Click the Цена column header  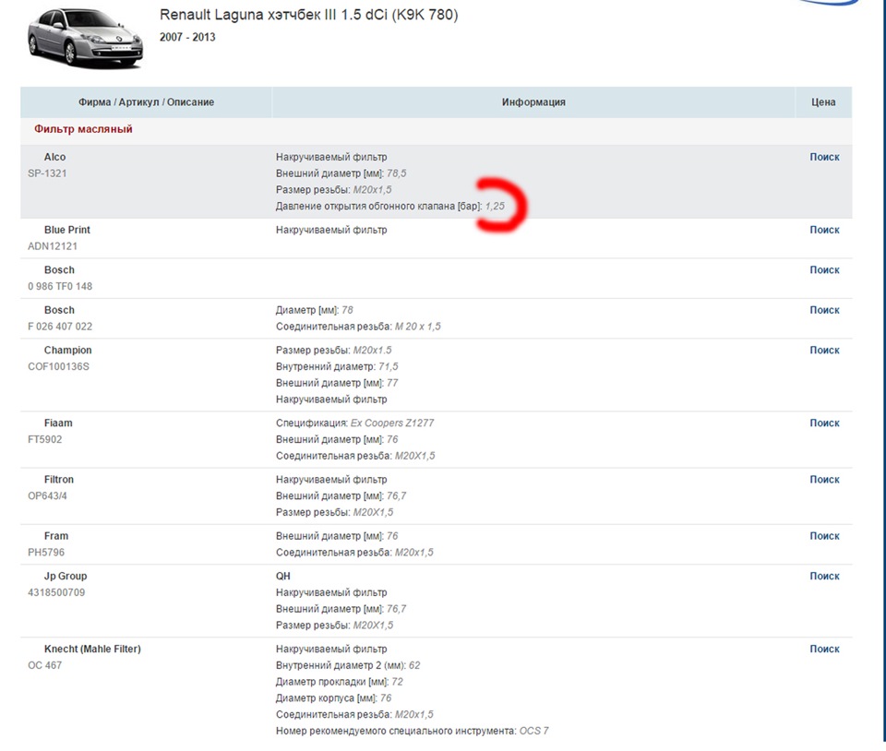823,102
